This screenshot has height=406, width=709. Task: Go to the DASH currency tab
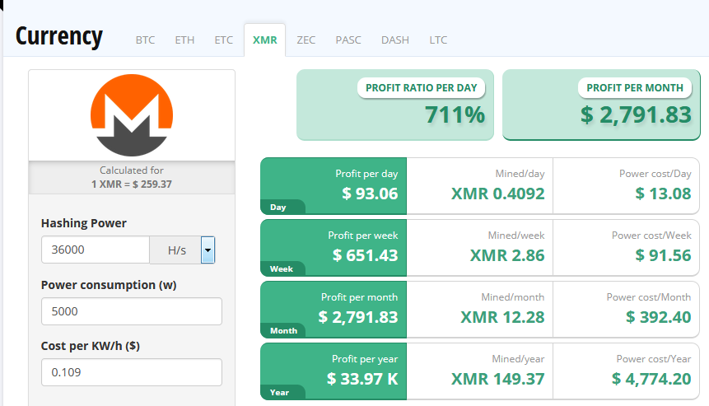[394, 40]
